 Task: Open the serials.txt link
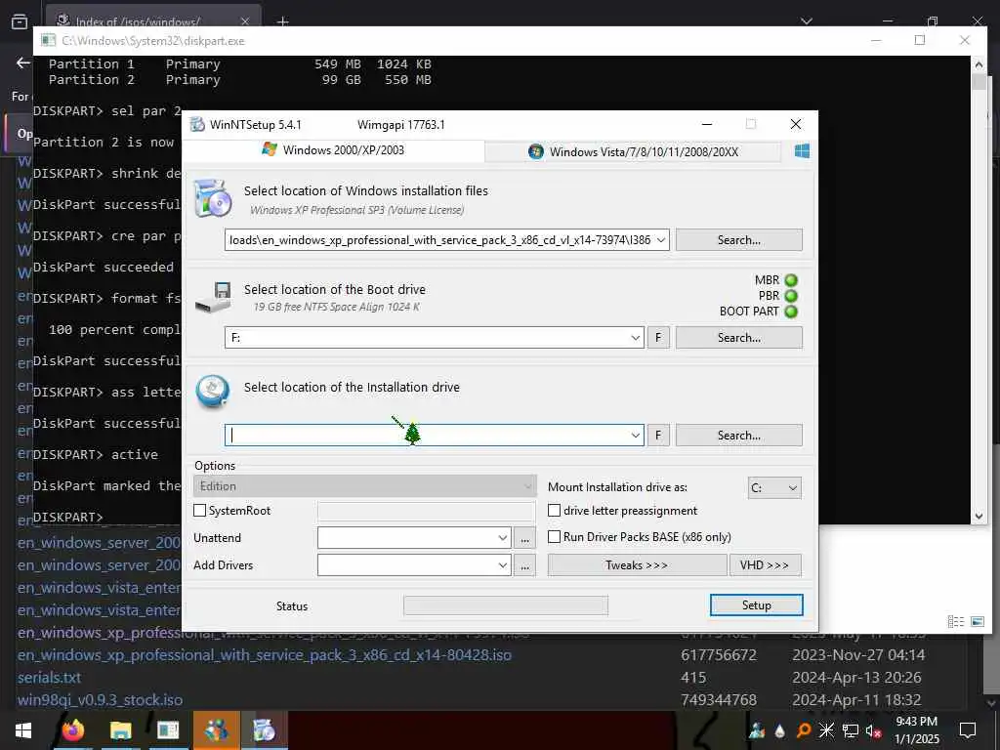(49, 678)
